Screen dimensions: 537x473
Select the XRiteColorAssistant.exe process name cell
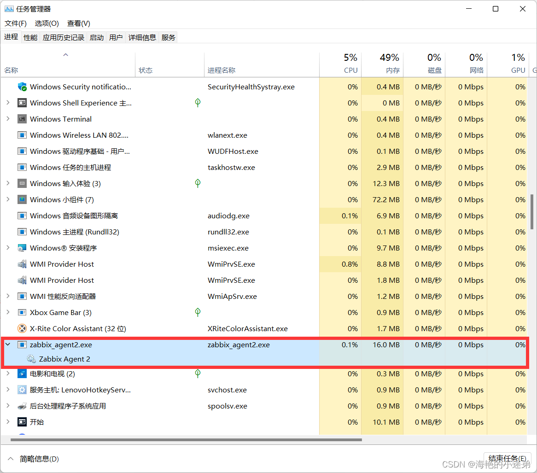(x=248, y=328)
